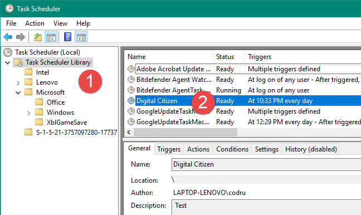Switch to the Actions tab
Image resolution: width=361 pixels, height=215 pixels.
pyautogui.click(x=198, y=149)
